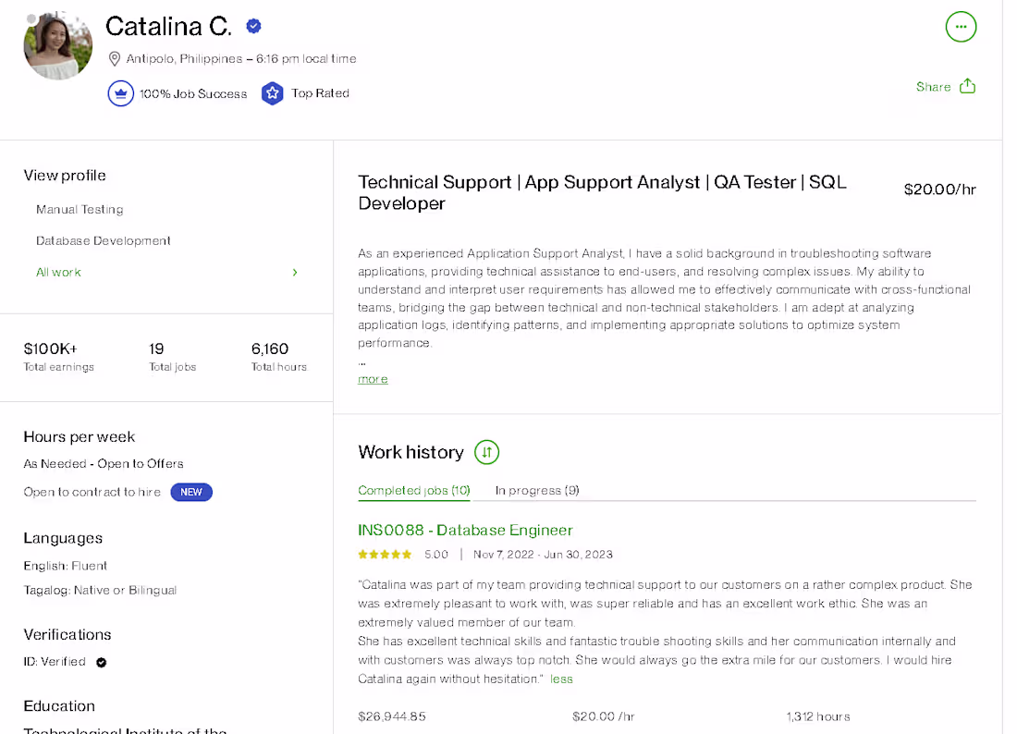The image size is (1017, 734).
Task: Switch to the In progress (9) tab
Action: click(538, 490)
